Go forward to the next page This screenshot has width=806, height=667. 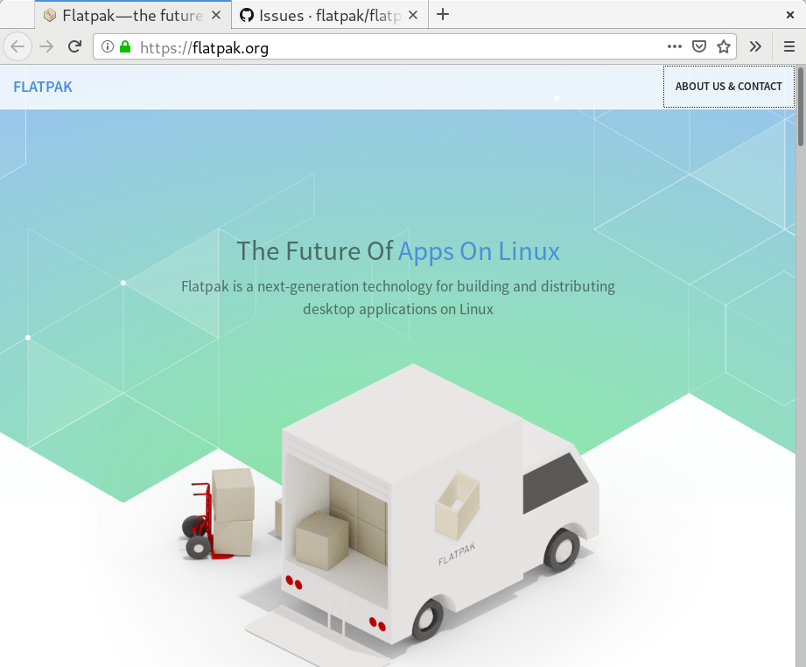(x=46, y=46)
